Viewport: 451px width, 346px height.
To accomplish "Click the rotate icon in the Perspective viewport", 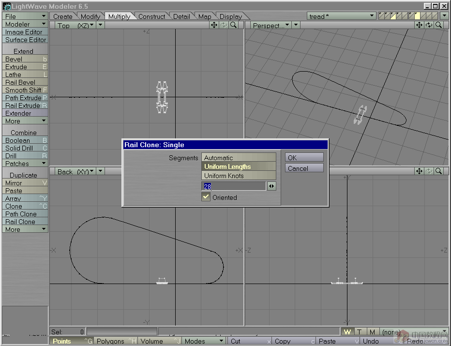I will pyautogui.click(x=429, y=25).
